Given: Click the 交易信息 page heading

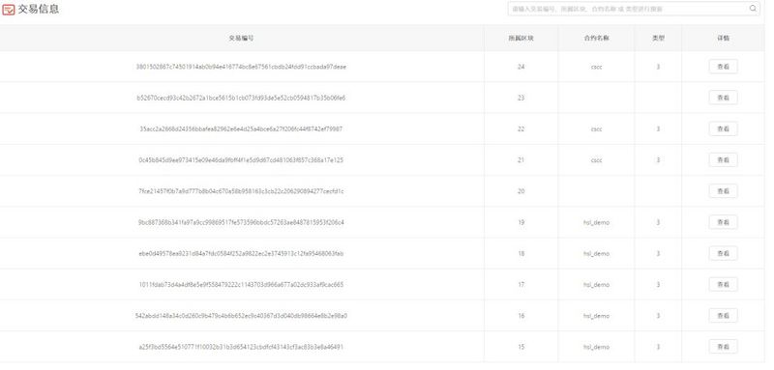Looking at the screenshot, I should pos(39,10).
